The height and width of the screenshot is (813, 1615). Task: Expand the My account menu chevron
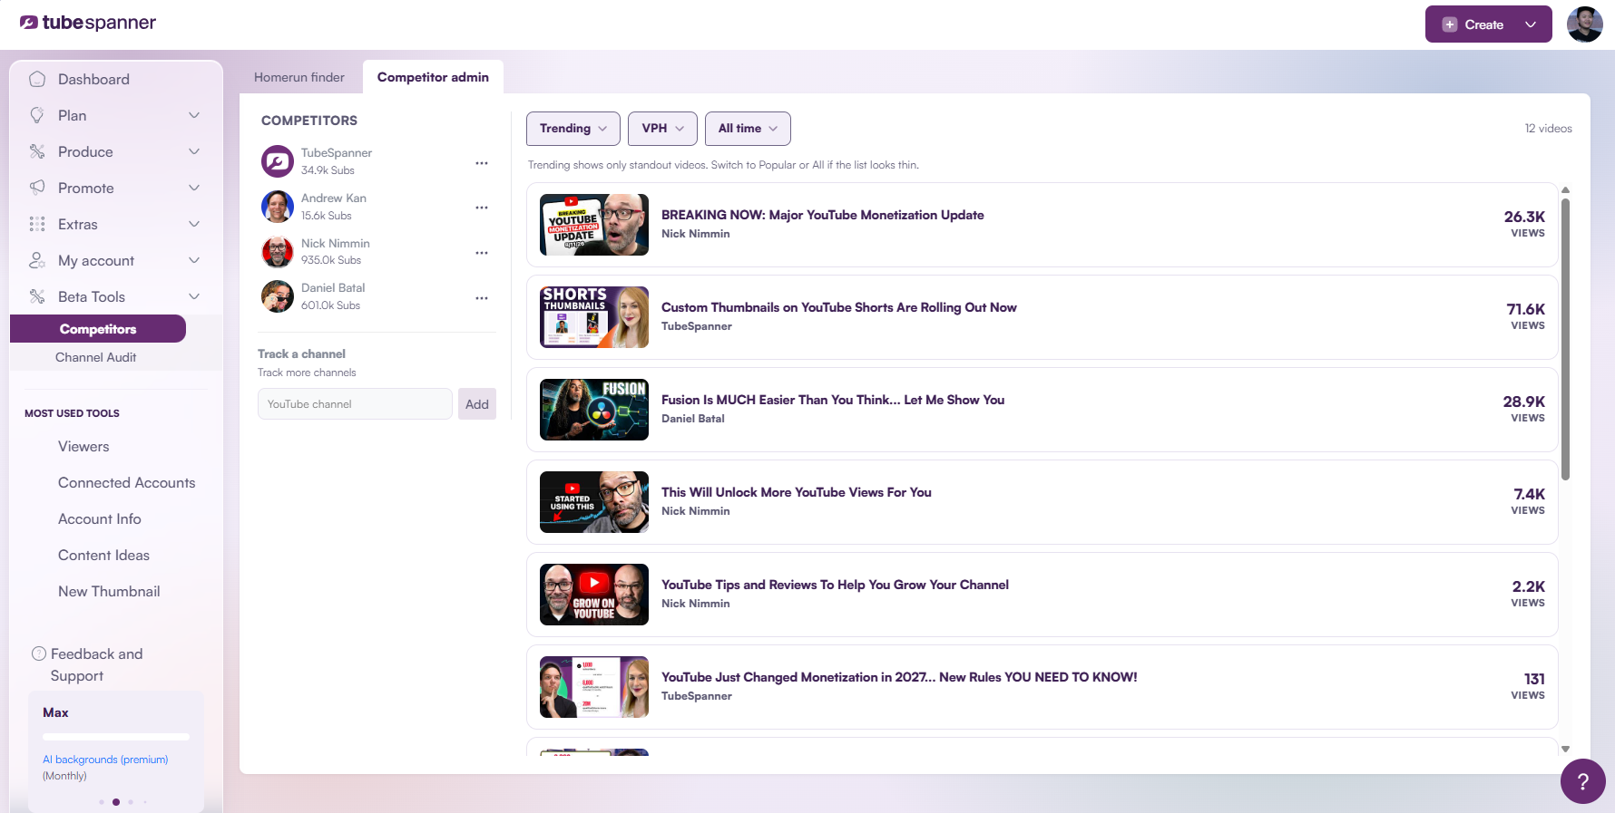coord(194,260)
